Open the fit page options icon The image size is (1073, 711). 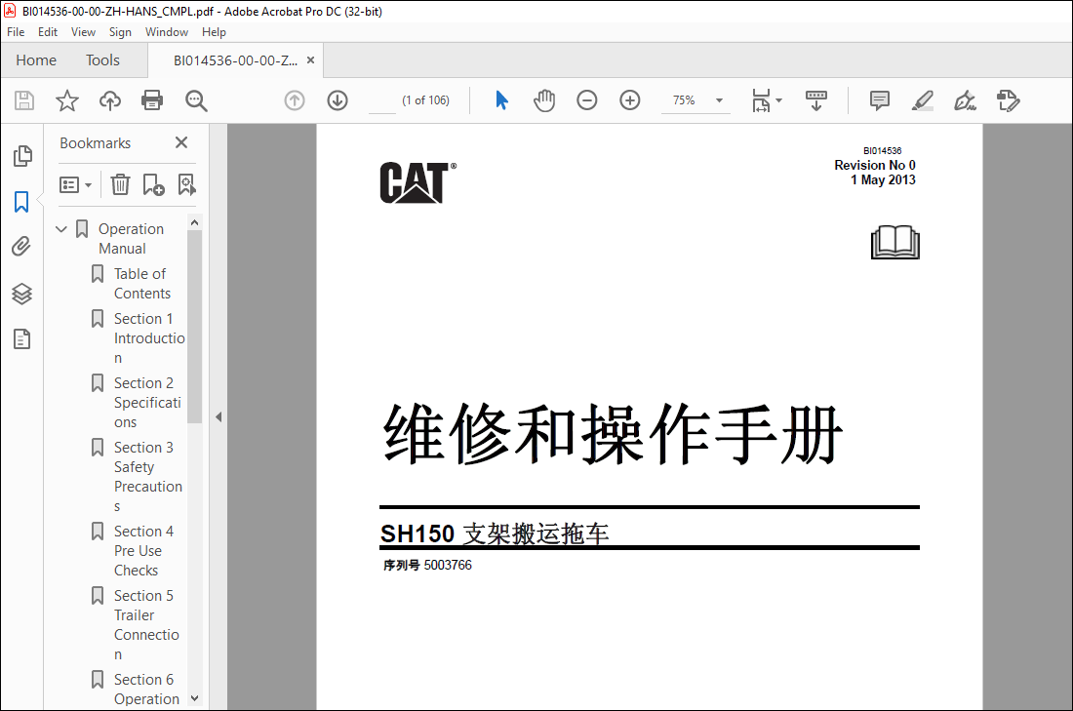pos(767,100)
